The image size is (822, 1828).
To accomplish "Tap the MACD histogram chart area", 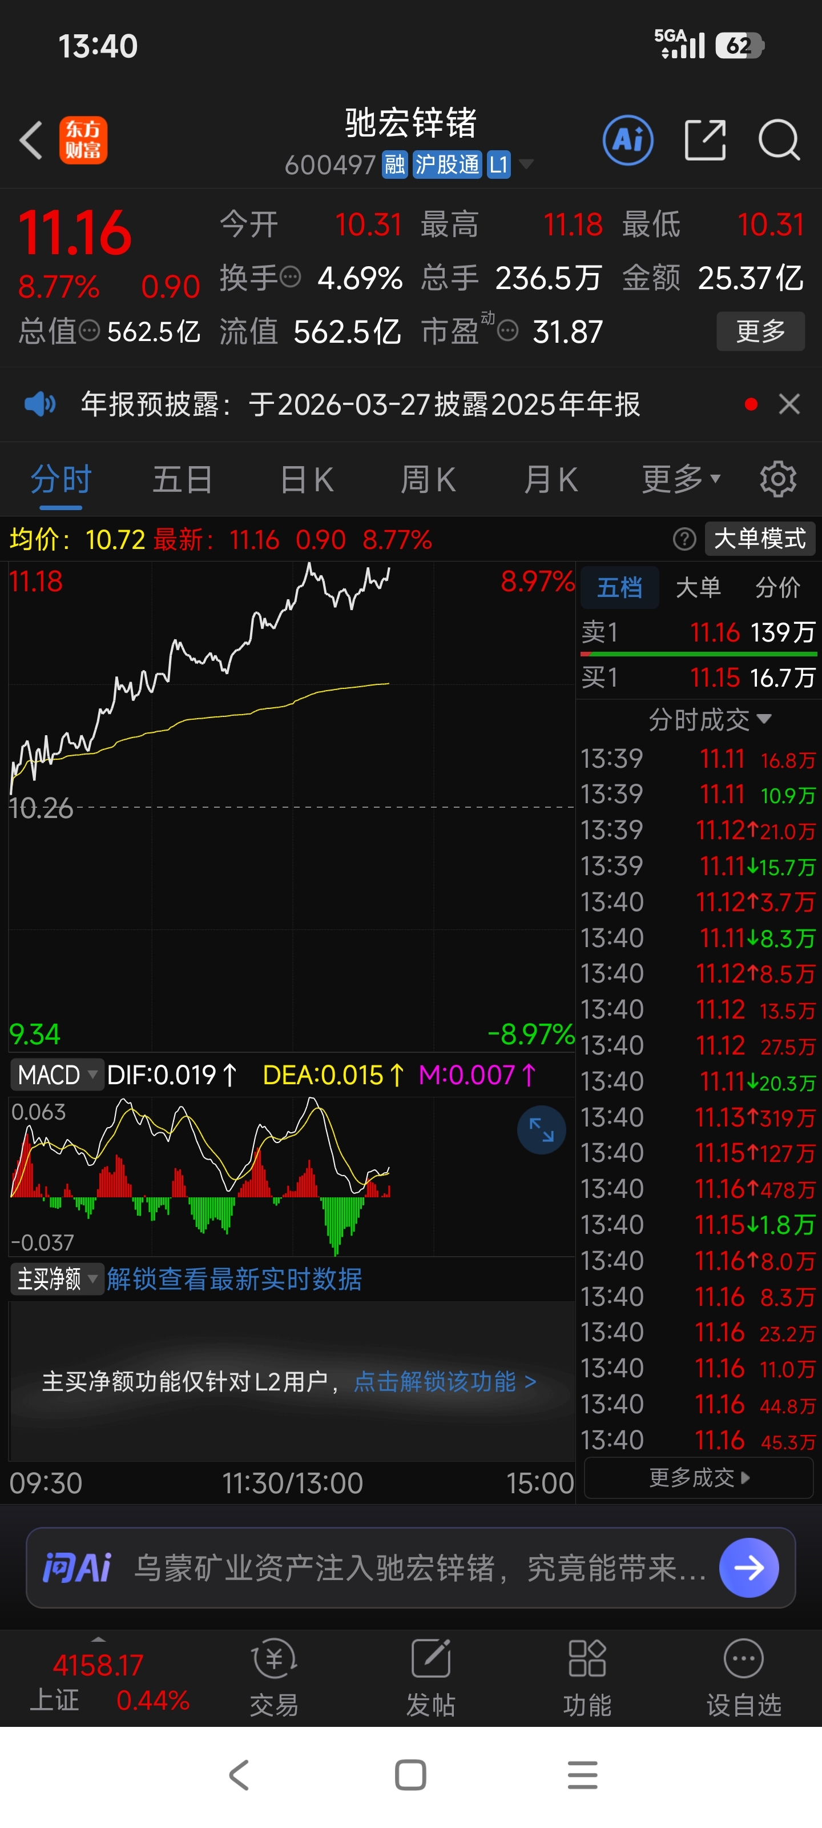I will click(292, 1177).
